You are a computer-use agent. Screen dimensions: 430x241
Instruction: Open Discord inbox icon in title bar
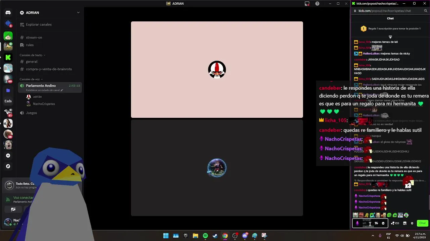coord(307,4)
